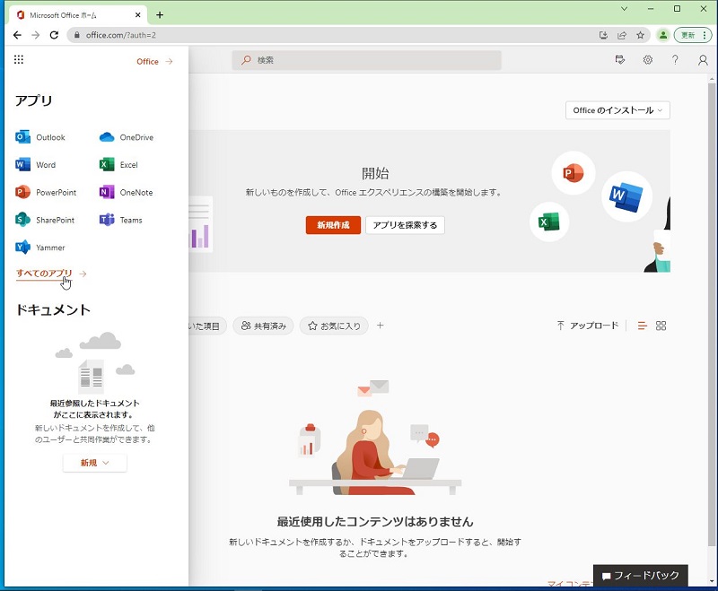Open Word from the app launcher
Screen dimensions: 718x591
(x=35, y=165)
